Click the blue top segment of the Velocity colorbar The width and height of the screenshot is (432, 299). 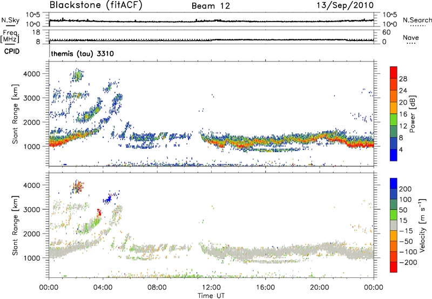click(x=394, y=184)
